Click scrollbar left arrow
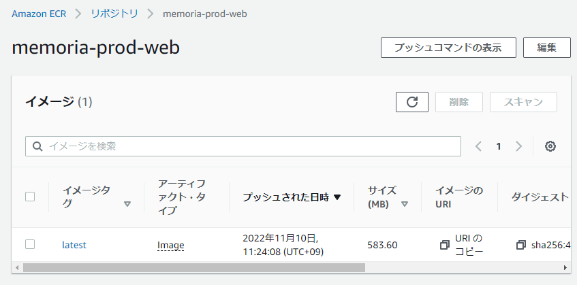577x285 pixels. click(17, 268)
